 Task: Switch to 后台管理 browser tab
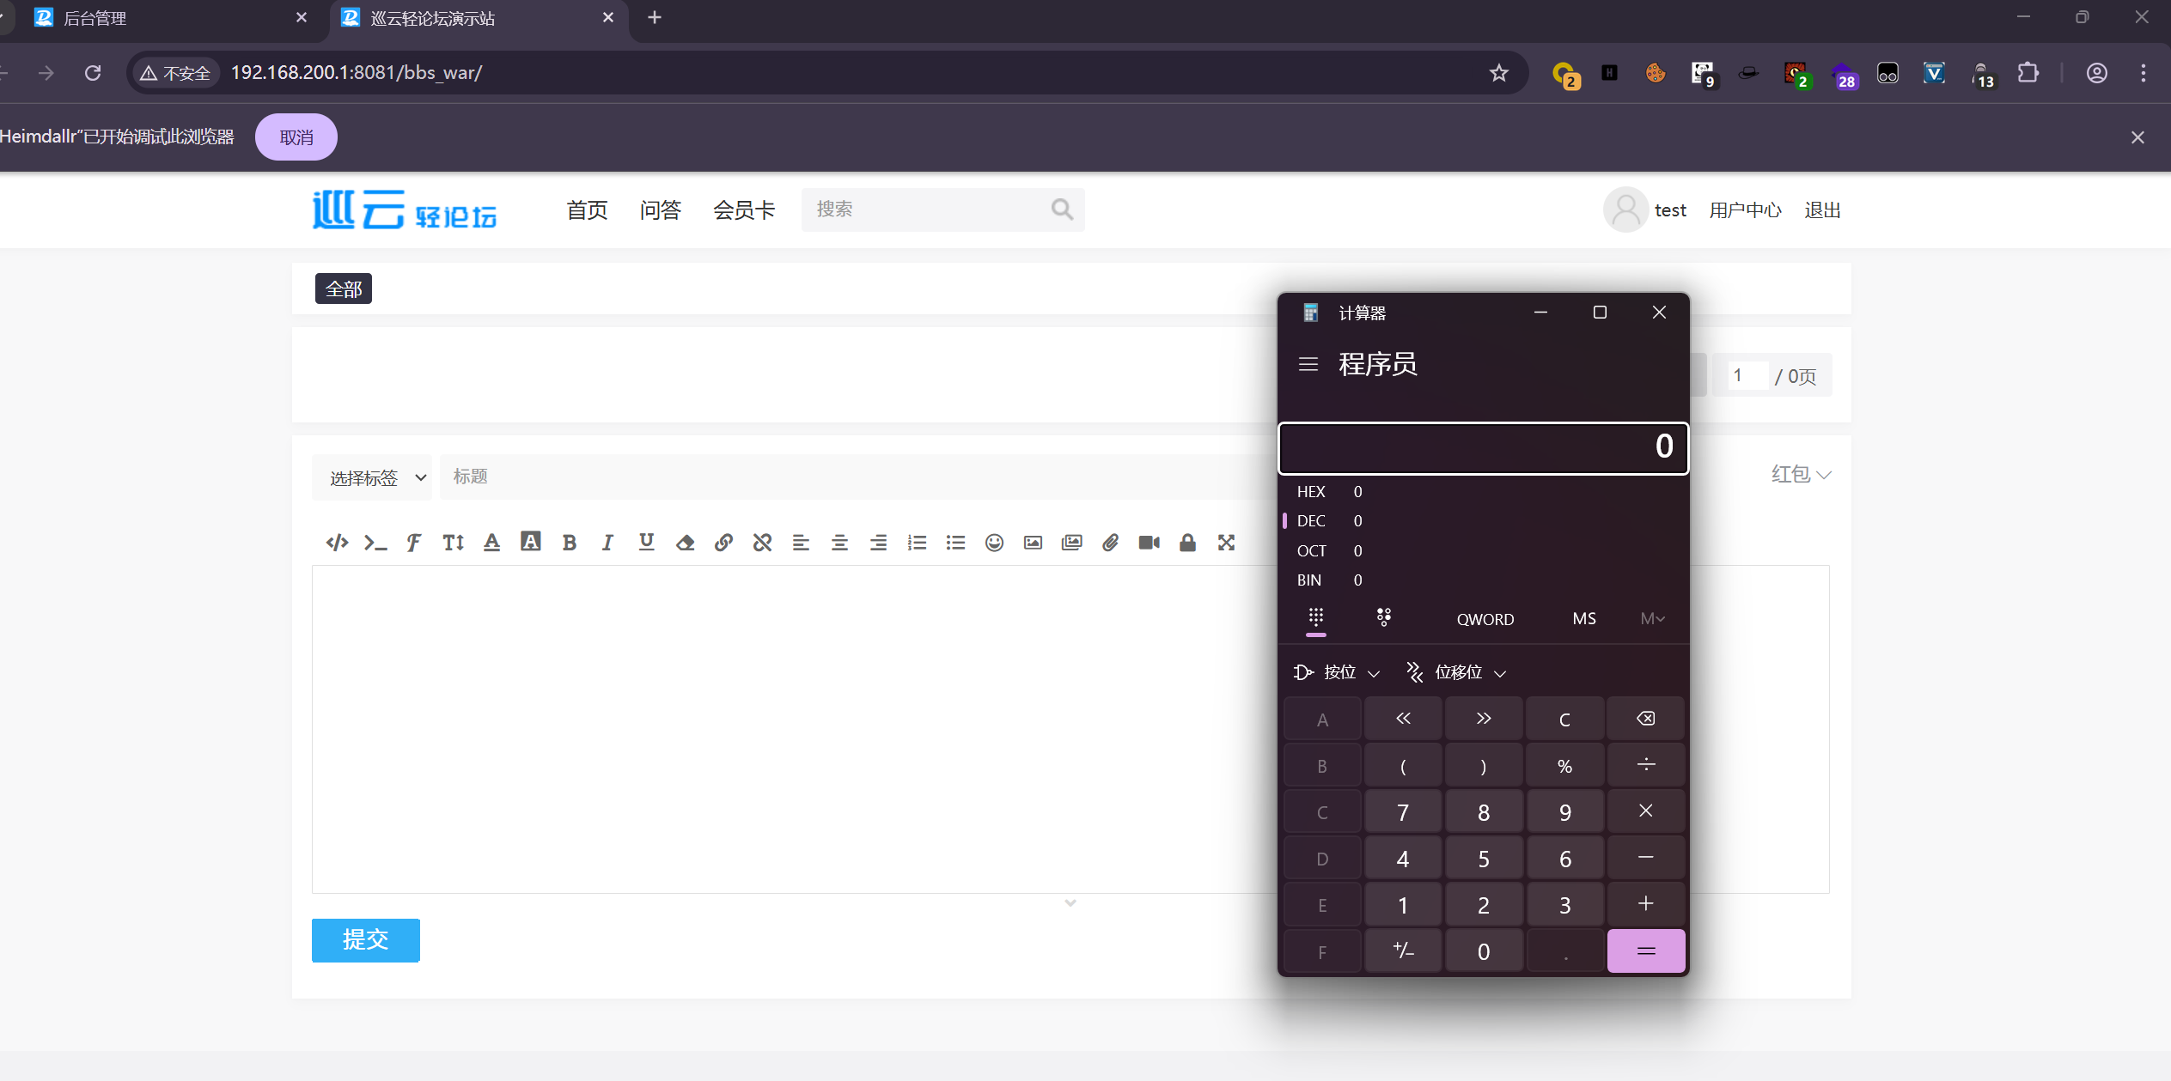[95, 18]
